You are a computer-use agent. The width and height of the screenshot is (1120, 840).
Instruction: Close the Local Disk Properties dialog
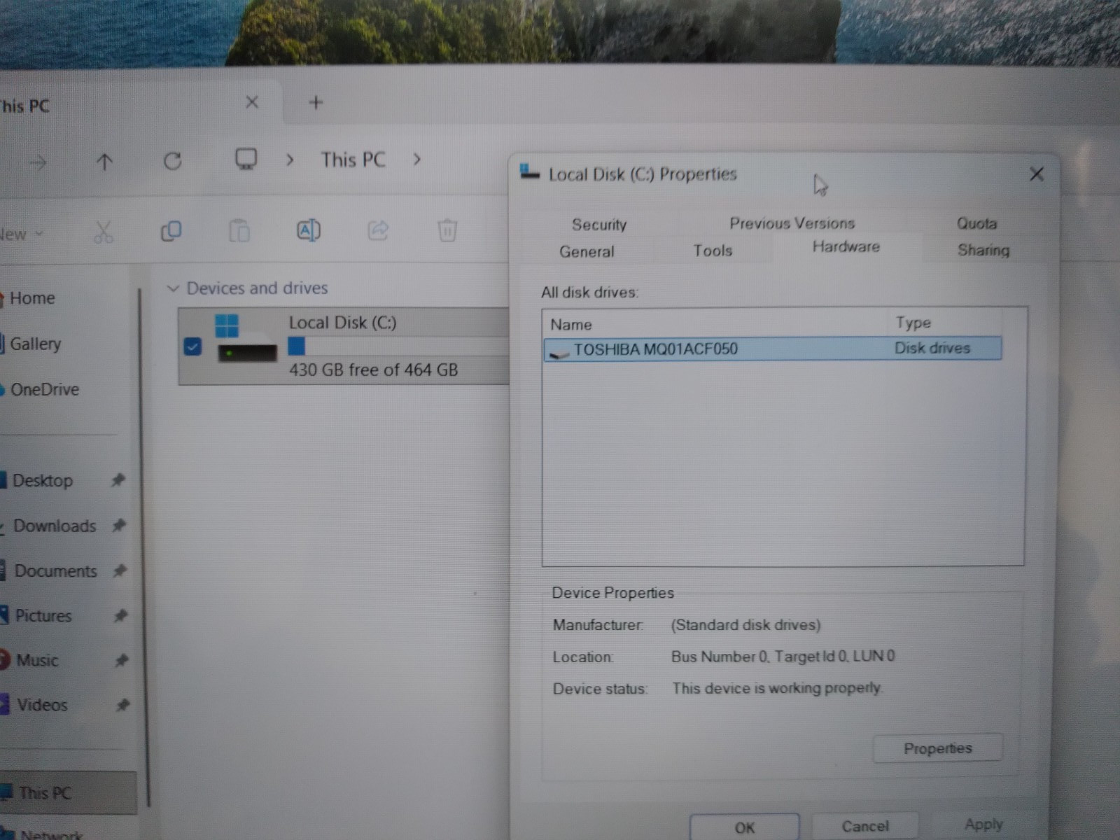1037,174
